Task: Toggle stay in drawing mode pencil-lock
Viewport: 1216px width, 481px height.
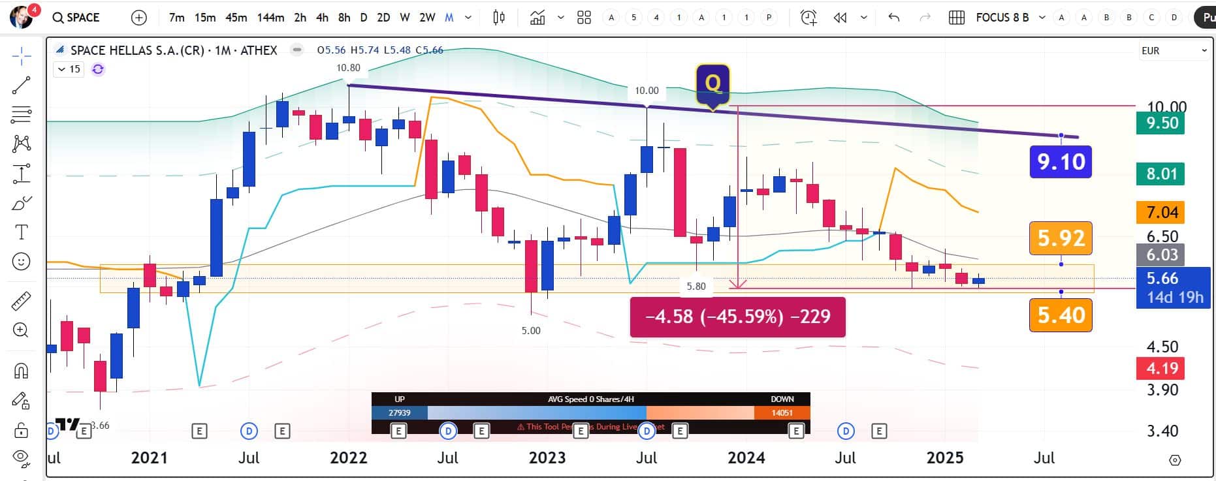Action: tap(21, 400)
